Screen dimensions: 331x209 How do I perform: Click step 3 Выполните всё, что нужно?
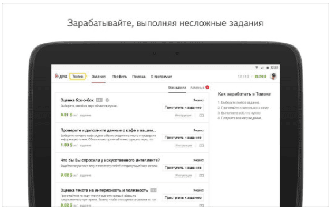coord(239,113)
